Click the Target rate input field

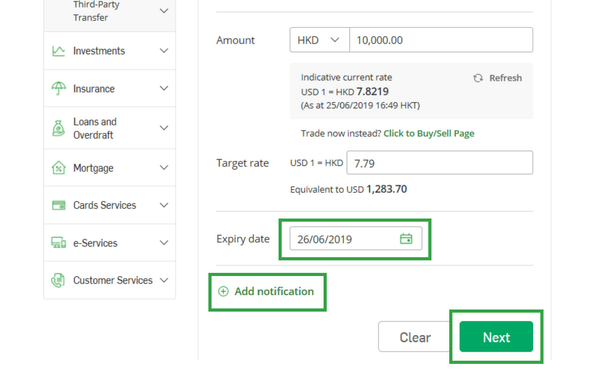tap(439, 163)
